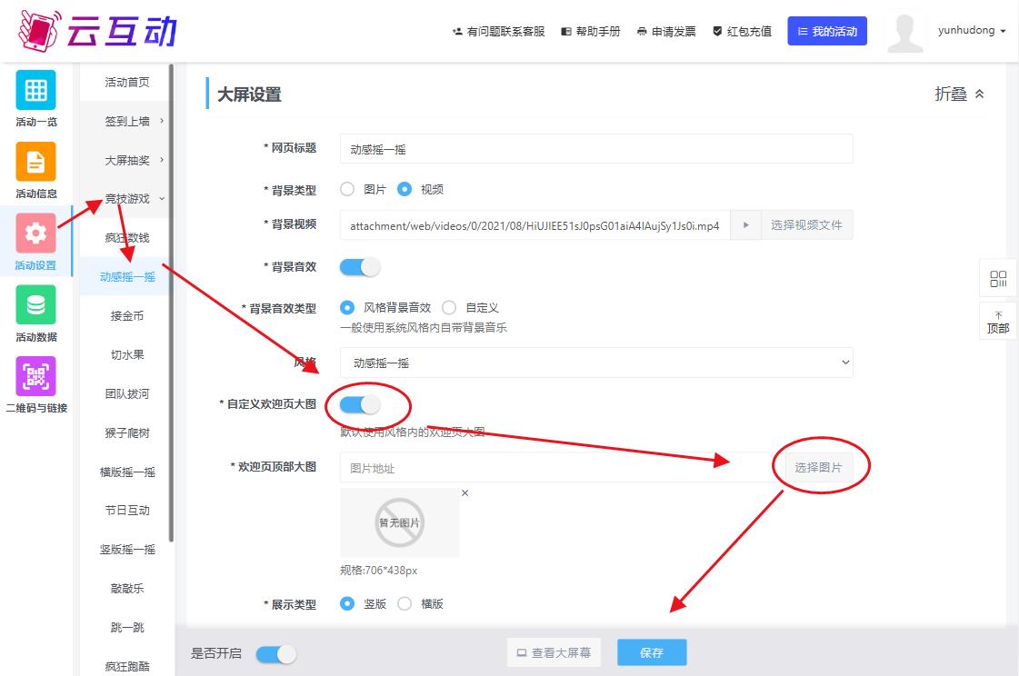Click the 活动信息 document icon
This screenshot has height=676, width=1019.
[x=35, y=162]
